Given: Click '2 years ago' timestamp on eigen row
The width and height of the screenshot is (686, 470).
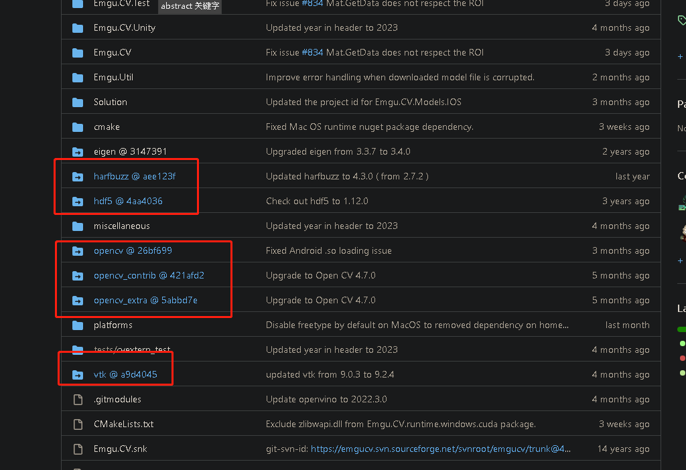Looking at the screenshot, I should [626, 152].
